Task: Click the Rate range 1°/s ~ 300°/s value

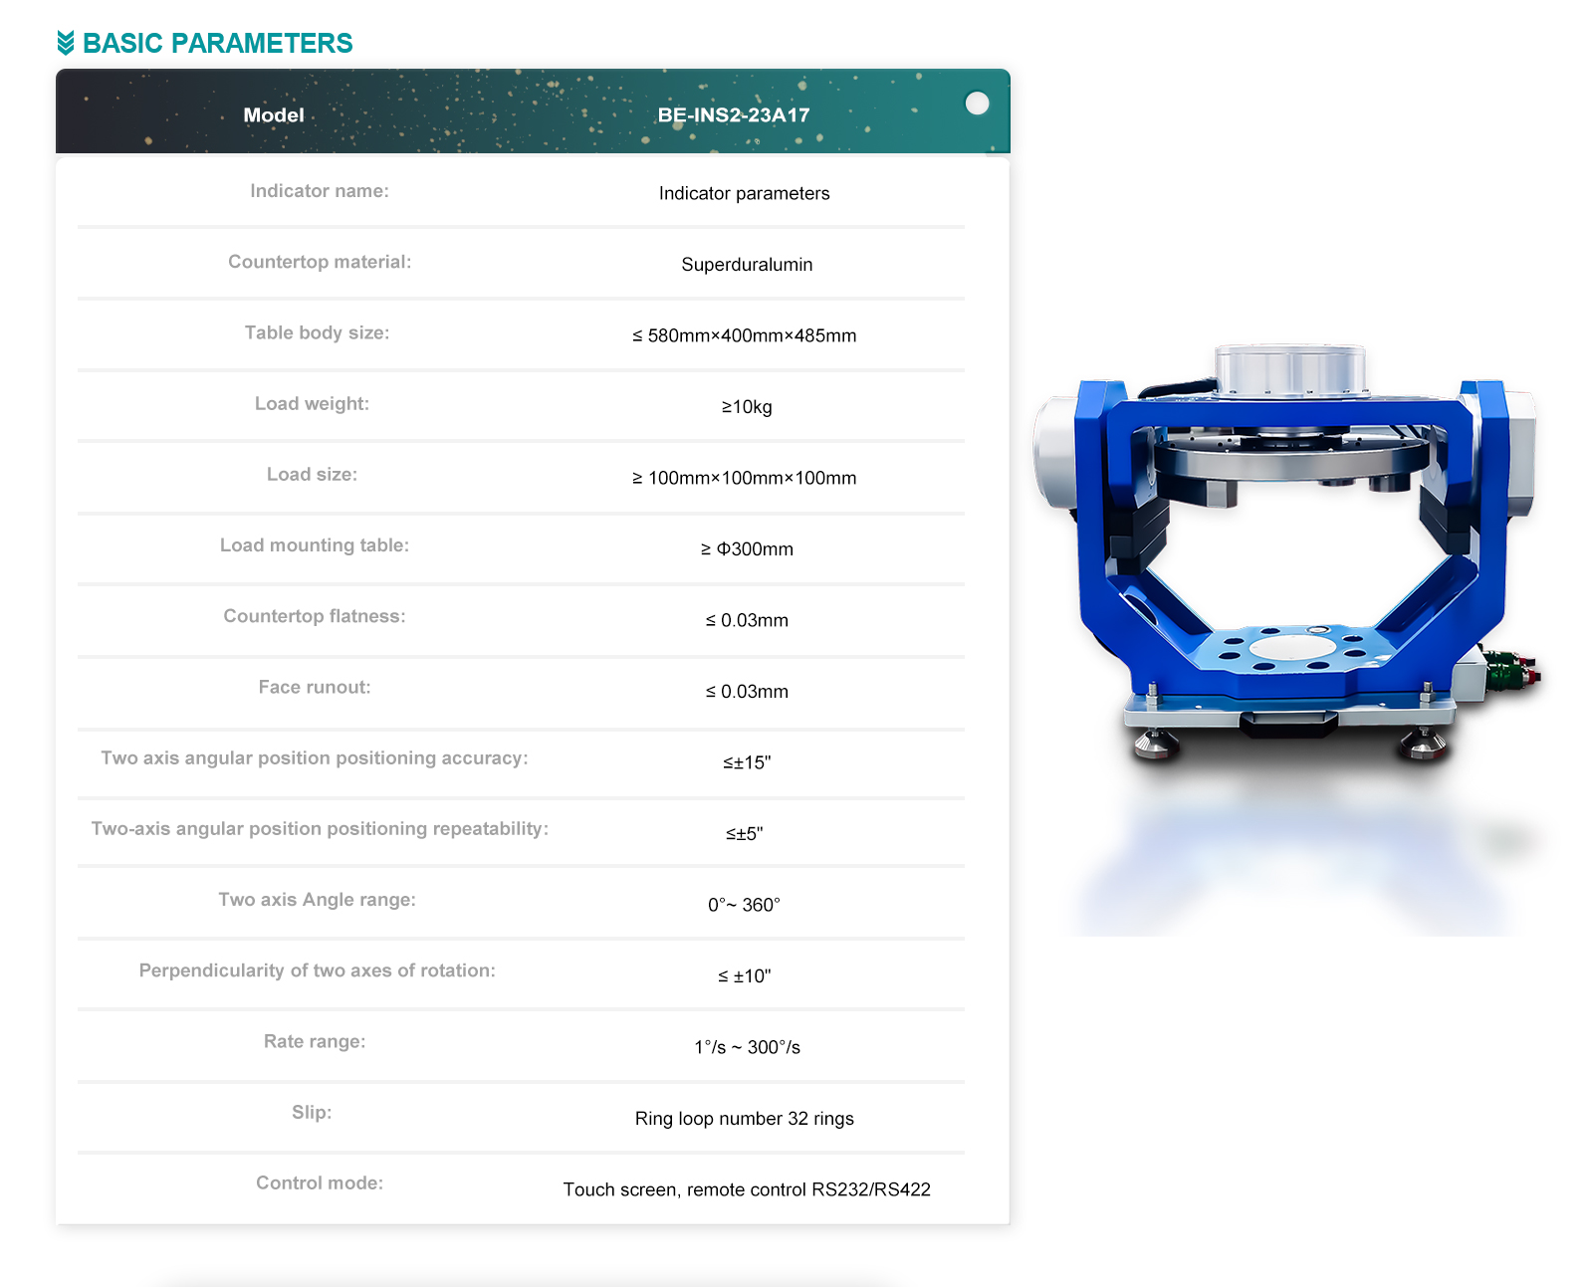Action: pos(747,1047)
